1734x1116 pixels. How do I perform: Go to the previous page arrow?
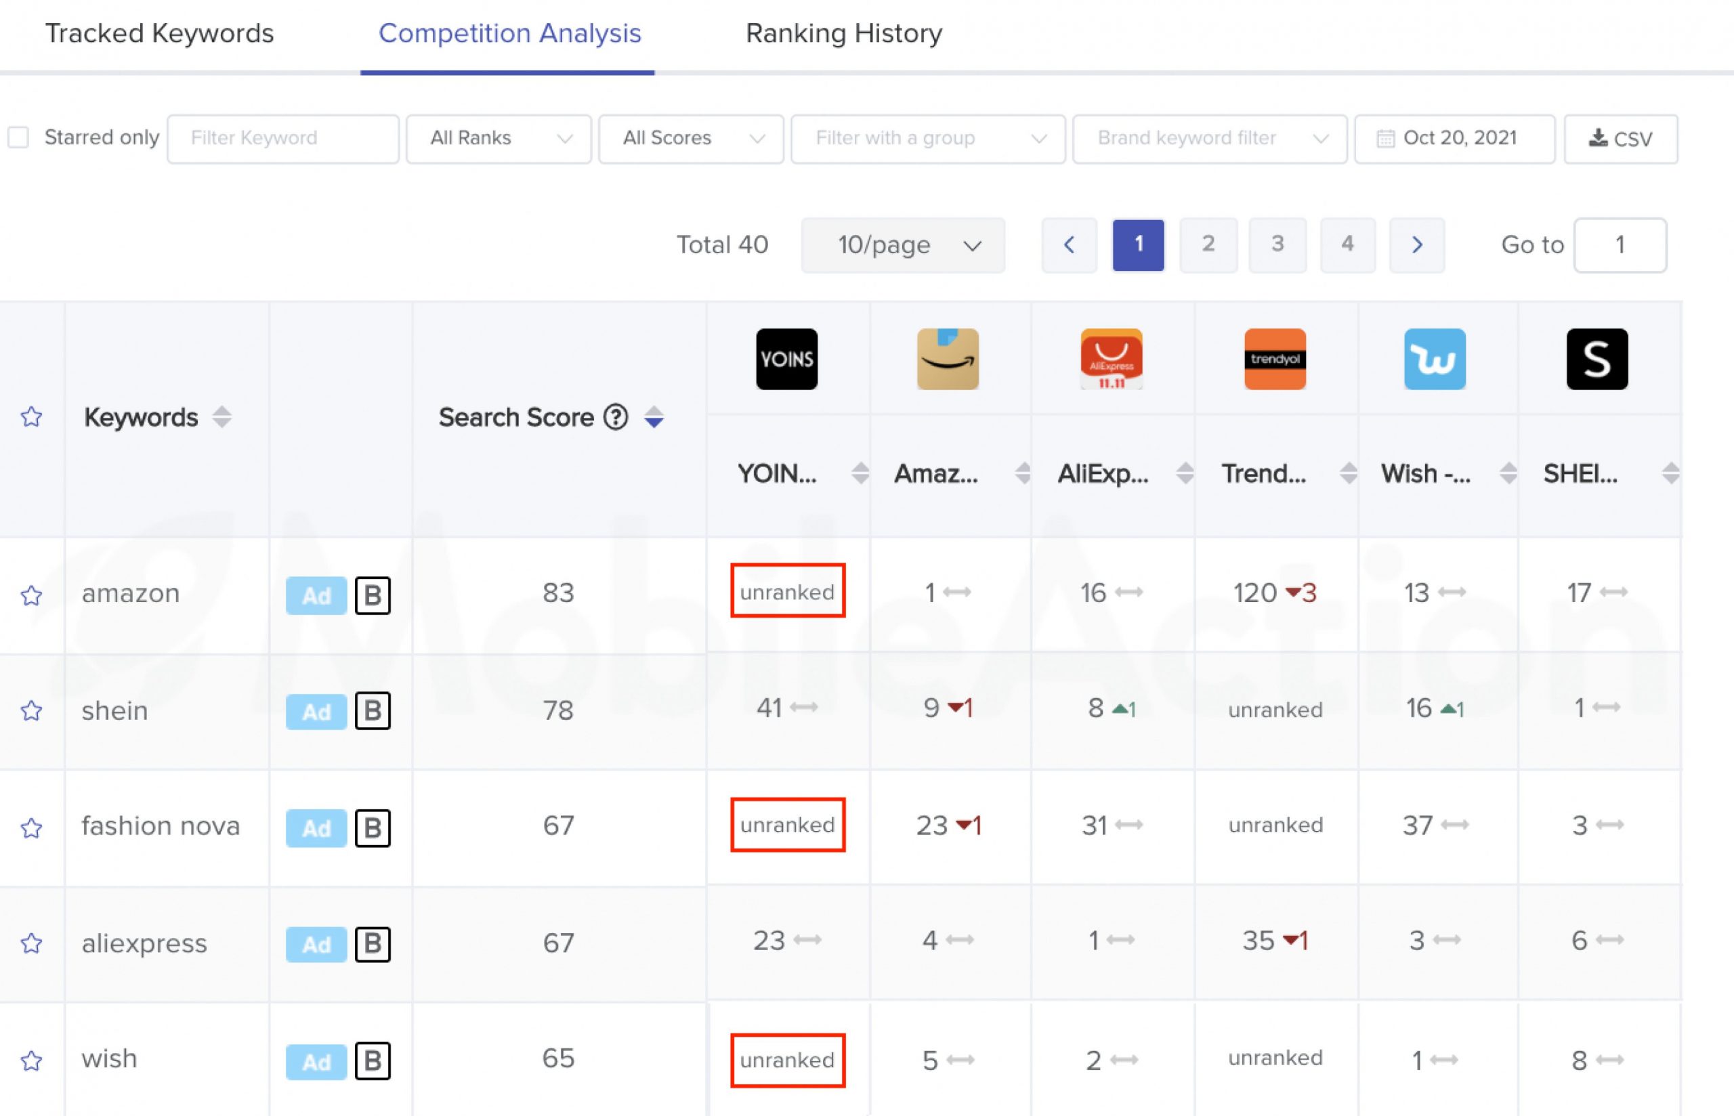pos(1069,245)
